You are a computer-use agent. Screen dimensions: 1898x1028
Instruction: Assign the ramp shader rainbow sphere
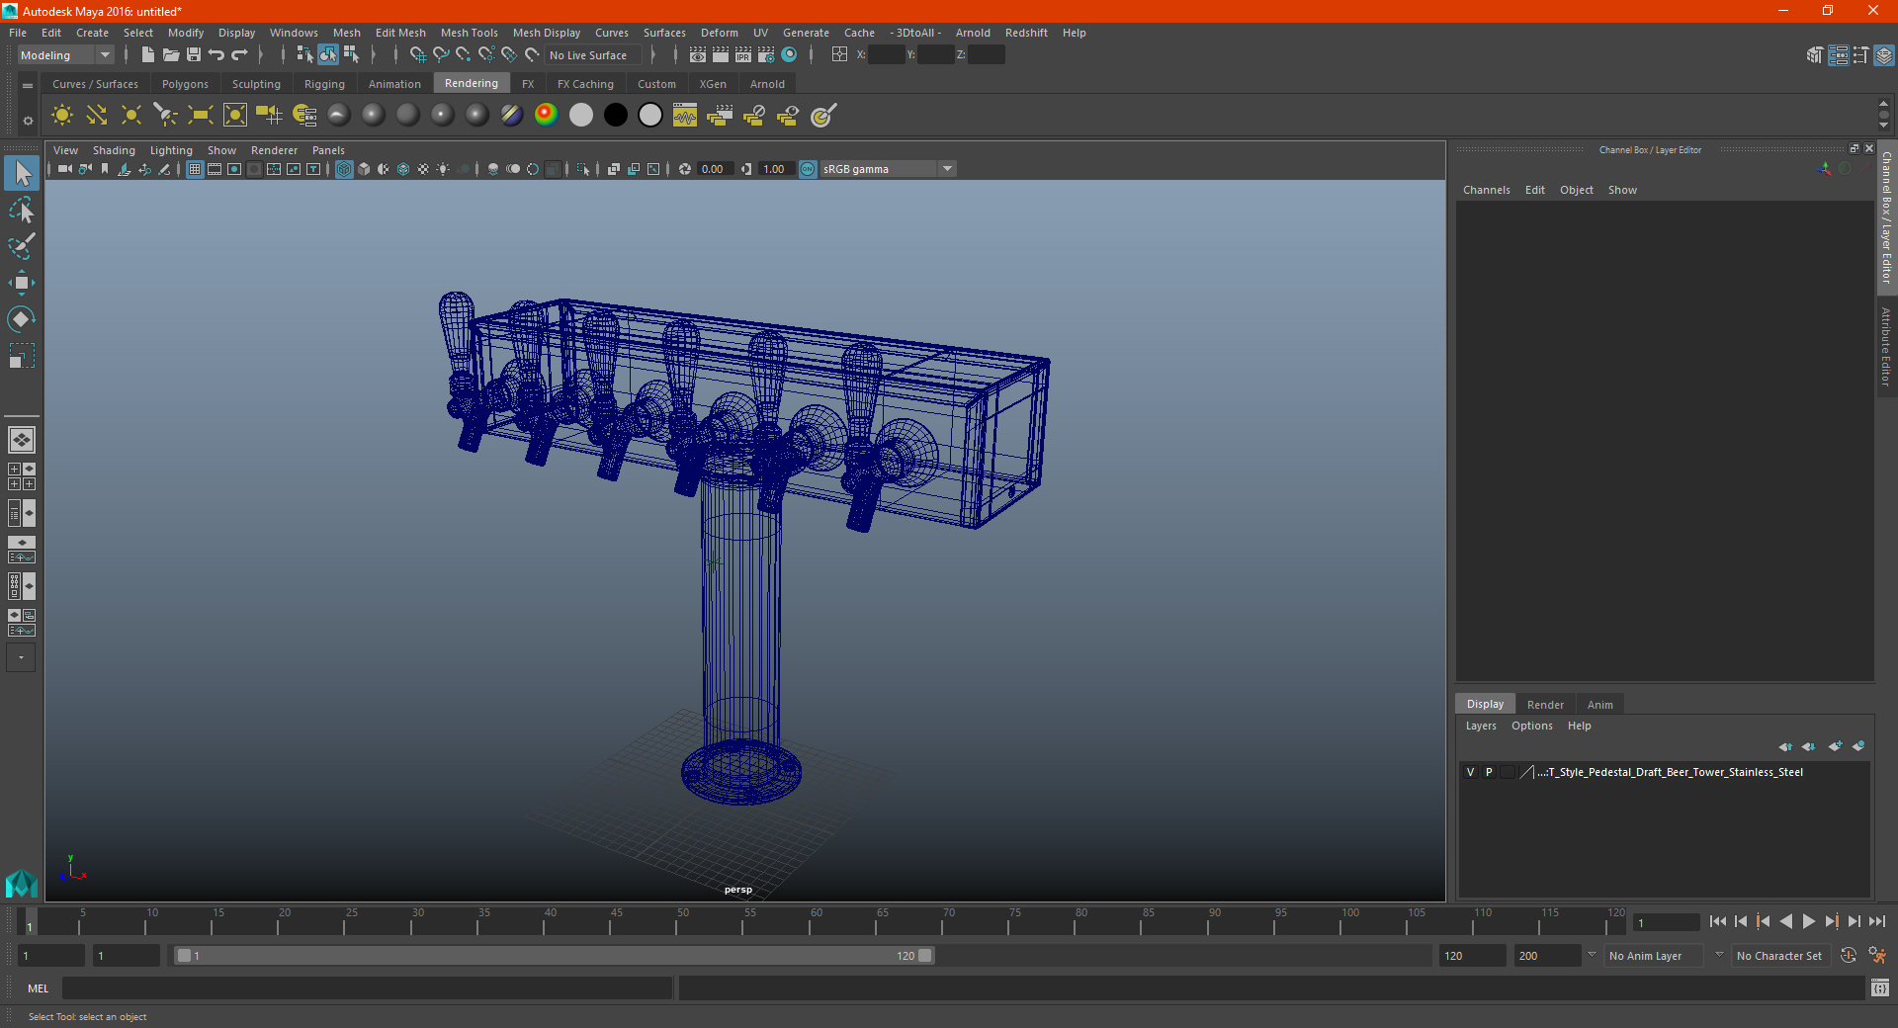(x=546, y=116)
